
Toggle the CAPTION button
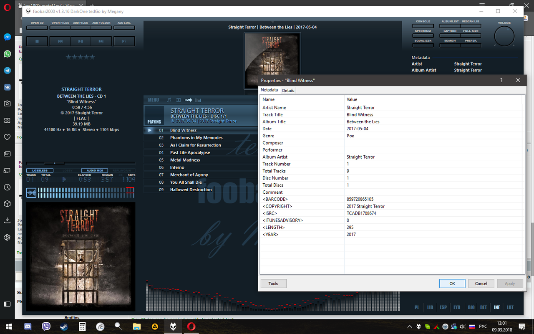pyautogui.click(x=450, y=36)
